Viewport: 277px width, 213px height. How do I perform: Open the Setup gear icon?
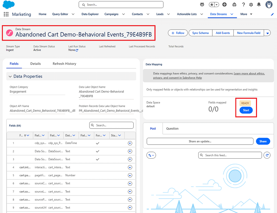(x=251, y=5)
